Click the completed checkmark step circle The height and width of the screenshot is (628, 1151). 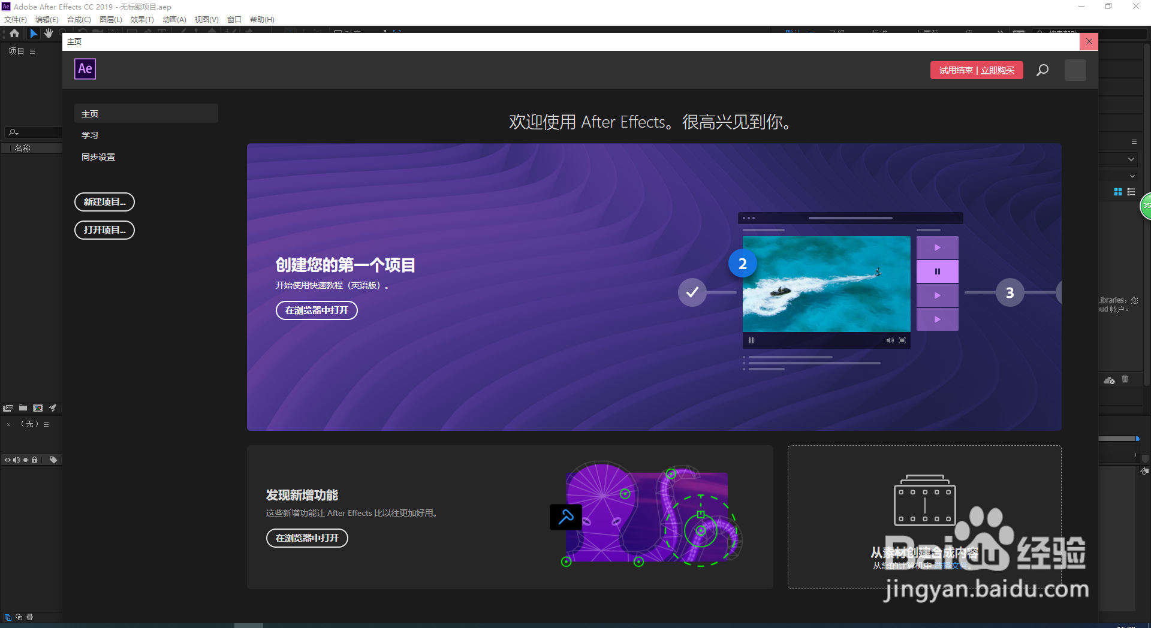pyautogui.click(x=692, y=292)
